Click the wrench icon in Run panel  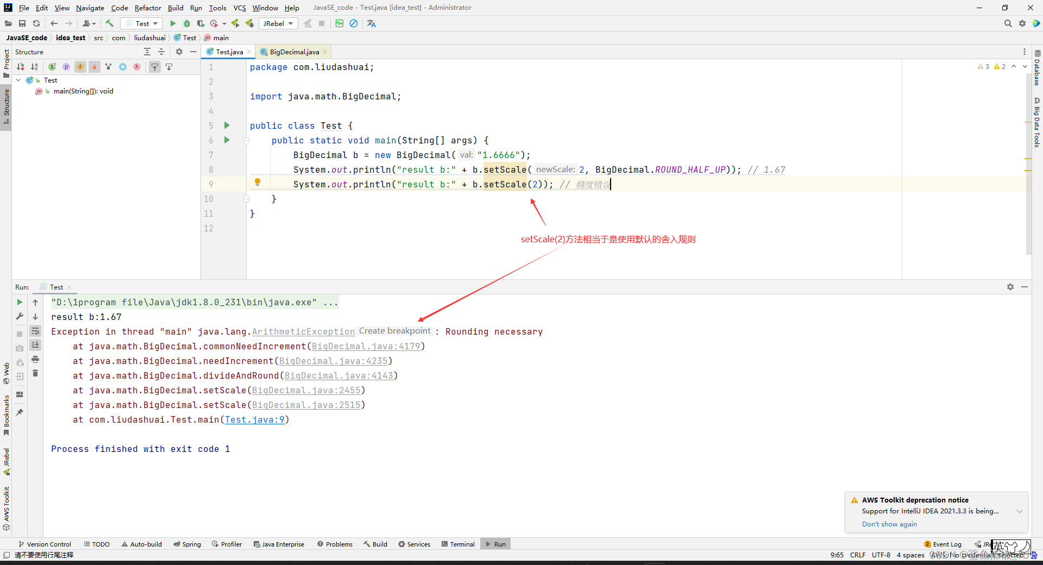pos(20,316)
